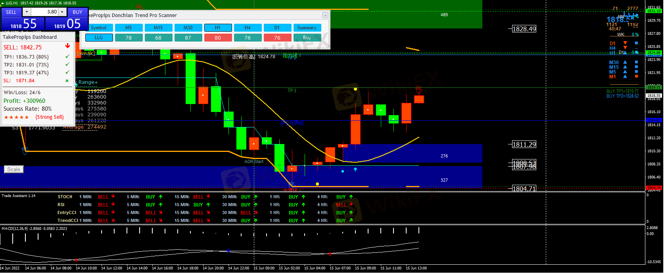Click the Scale button on the chart
This screenshot has width=664, height=273.
13,169
